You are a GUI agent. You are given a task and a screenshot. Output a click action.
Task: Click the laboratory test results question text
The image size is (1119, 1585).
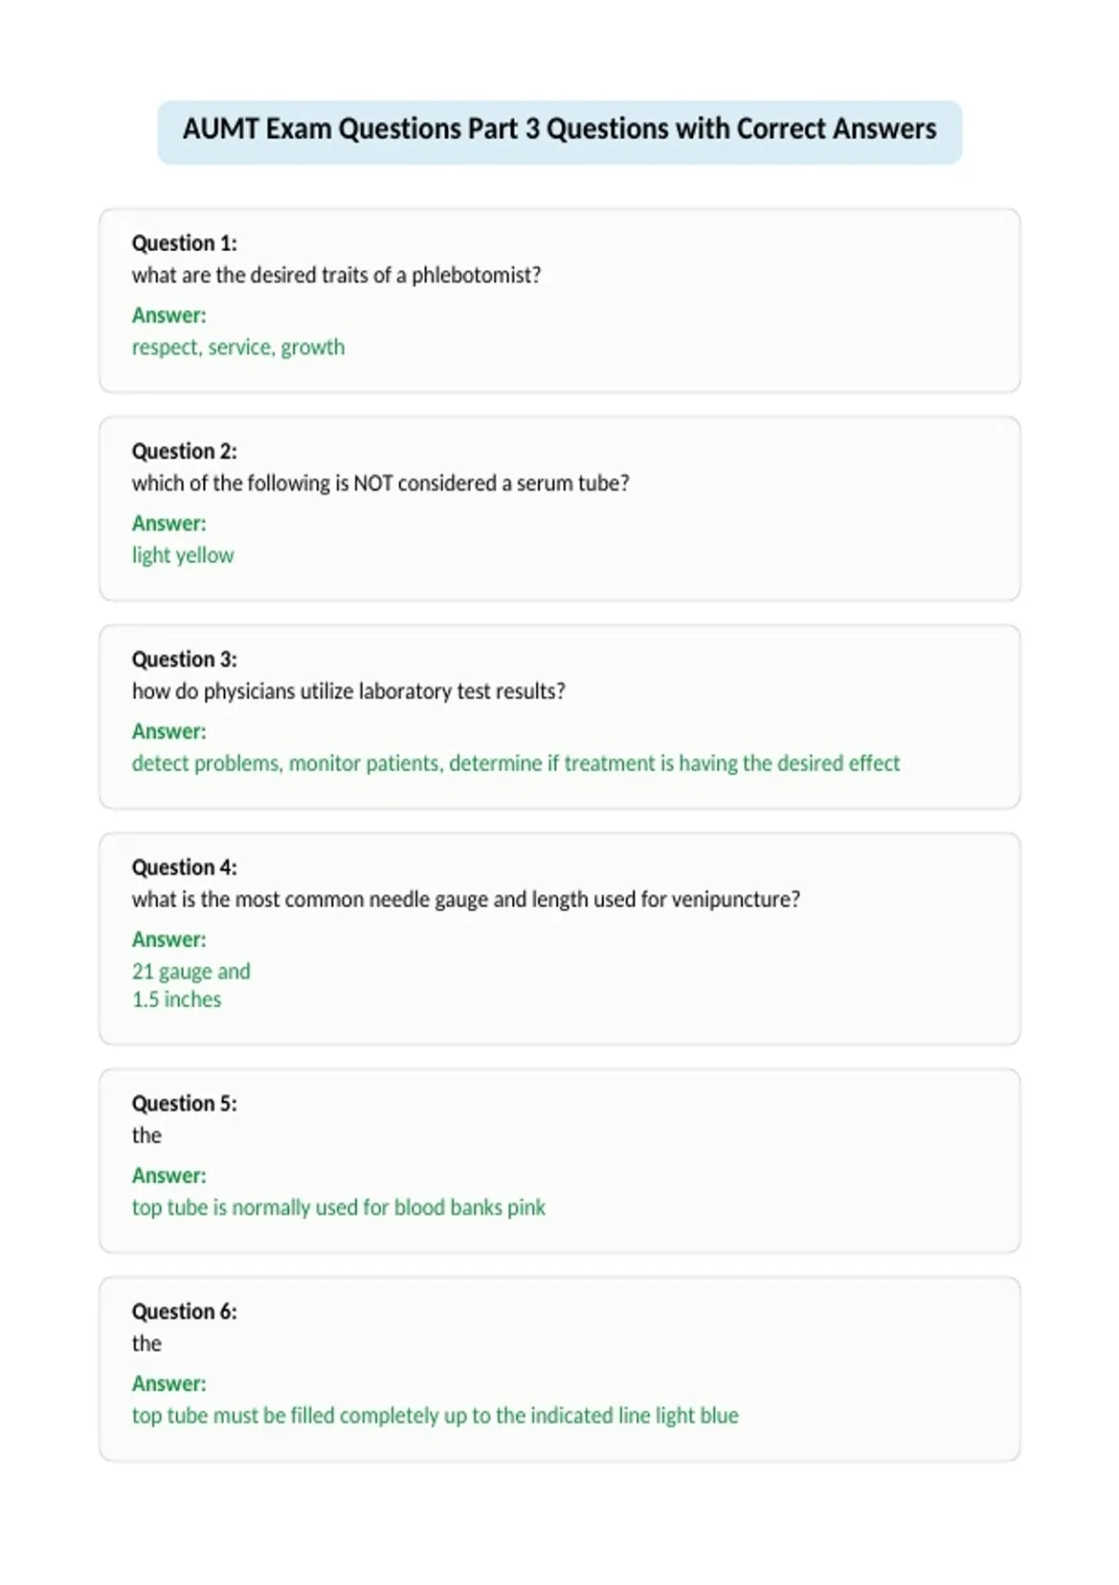349,692
